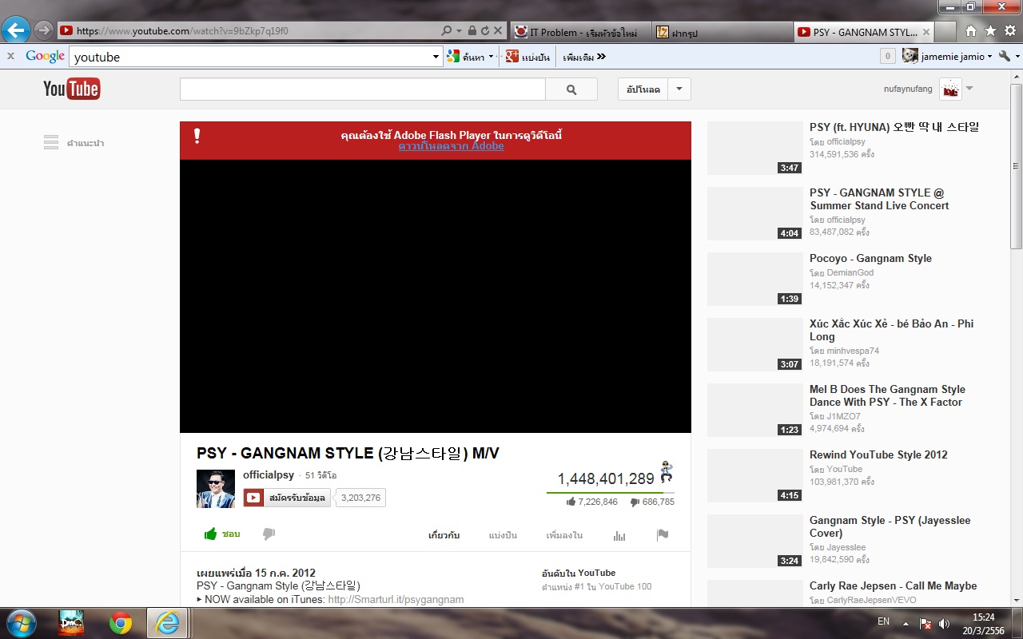Open the Google toolbar wrench settings
The height and width of the screenshot is (639, 1023).
(x=1005, y=57)
